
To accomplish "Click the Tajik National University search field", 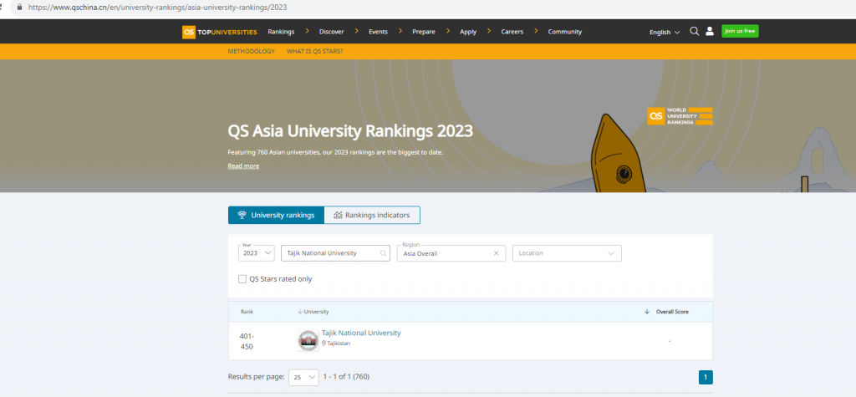I will (x=335, y=253).
